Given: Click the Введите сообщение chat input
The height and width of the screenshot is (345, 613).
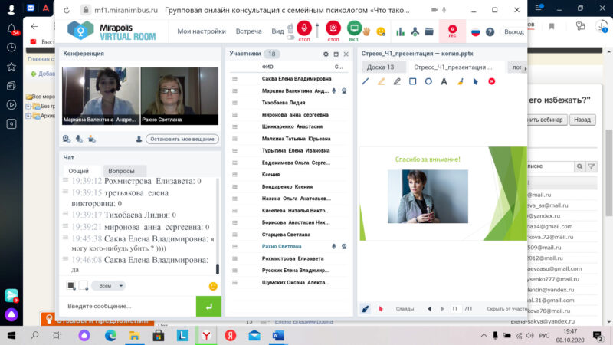Looking at the screenshot, I should pyautogui.click(x=127, y=306).
